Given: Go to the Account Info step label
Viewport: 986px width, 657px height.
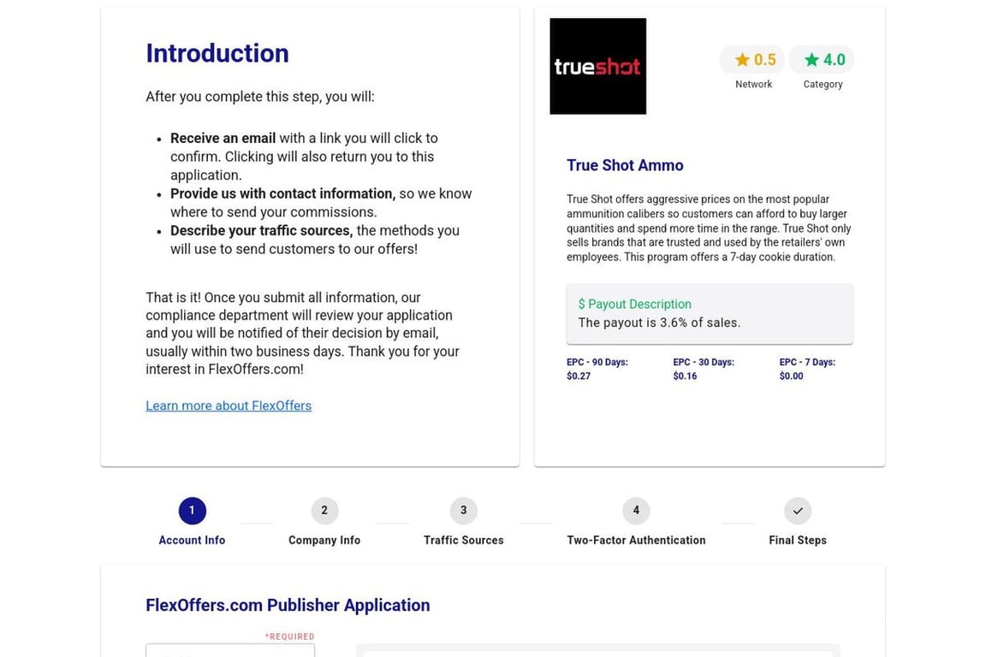Looking at the screenshot, I should point(192,541).
